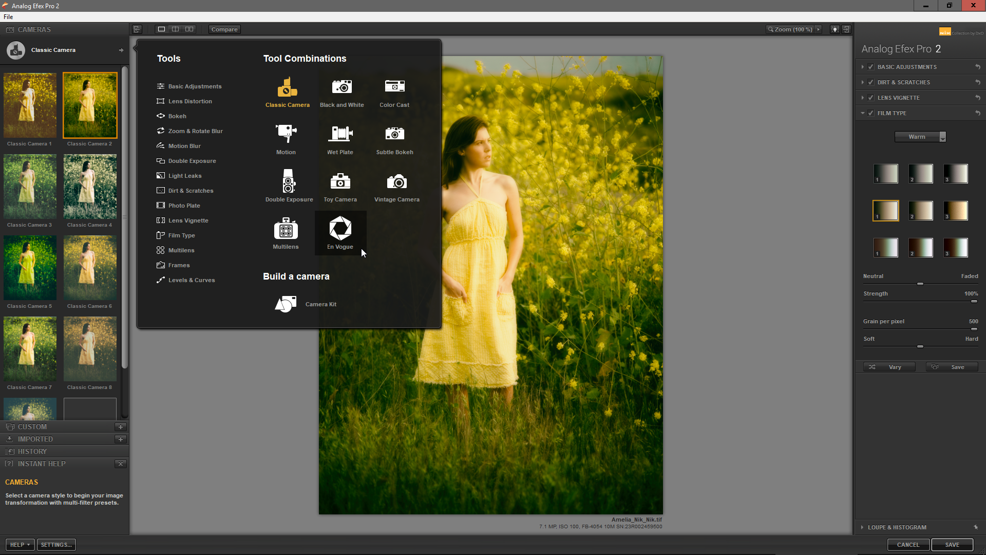986x555 pixels.
Task: Disable the Film Type checkbox
Action: [x=871, y=113]
